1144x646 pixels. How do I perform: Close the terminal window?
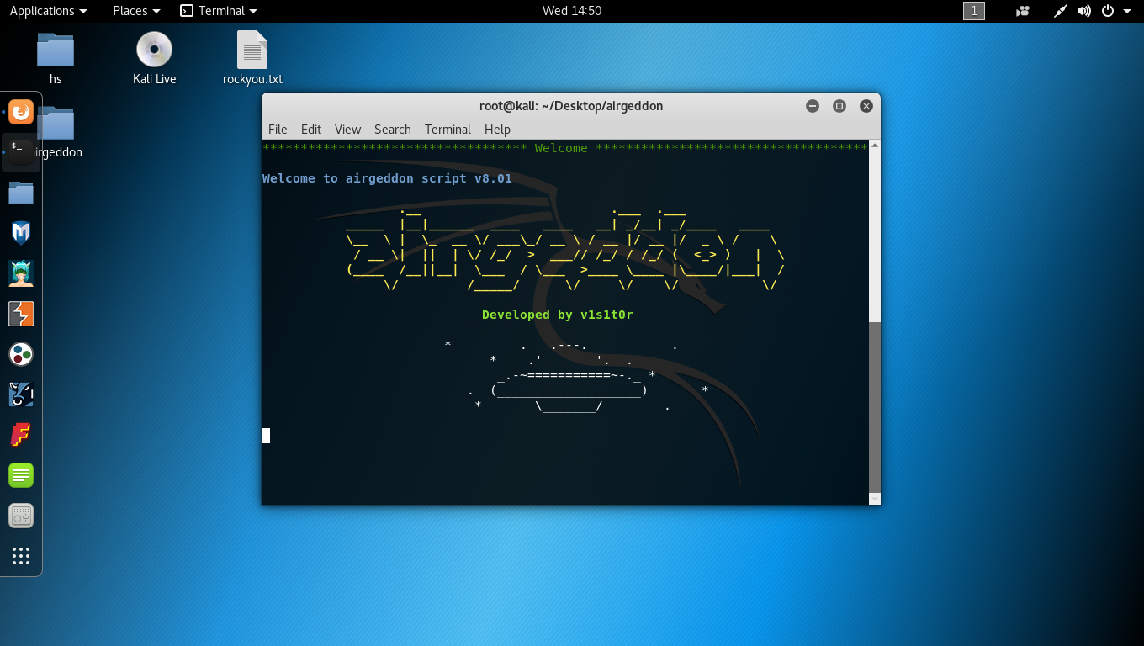pyautogui.click(x=866, y=106)
